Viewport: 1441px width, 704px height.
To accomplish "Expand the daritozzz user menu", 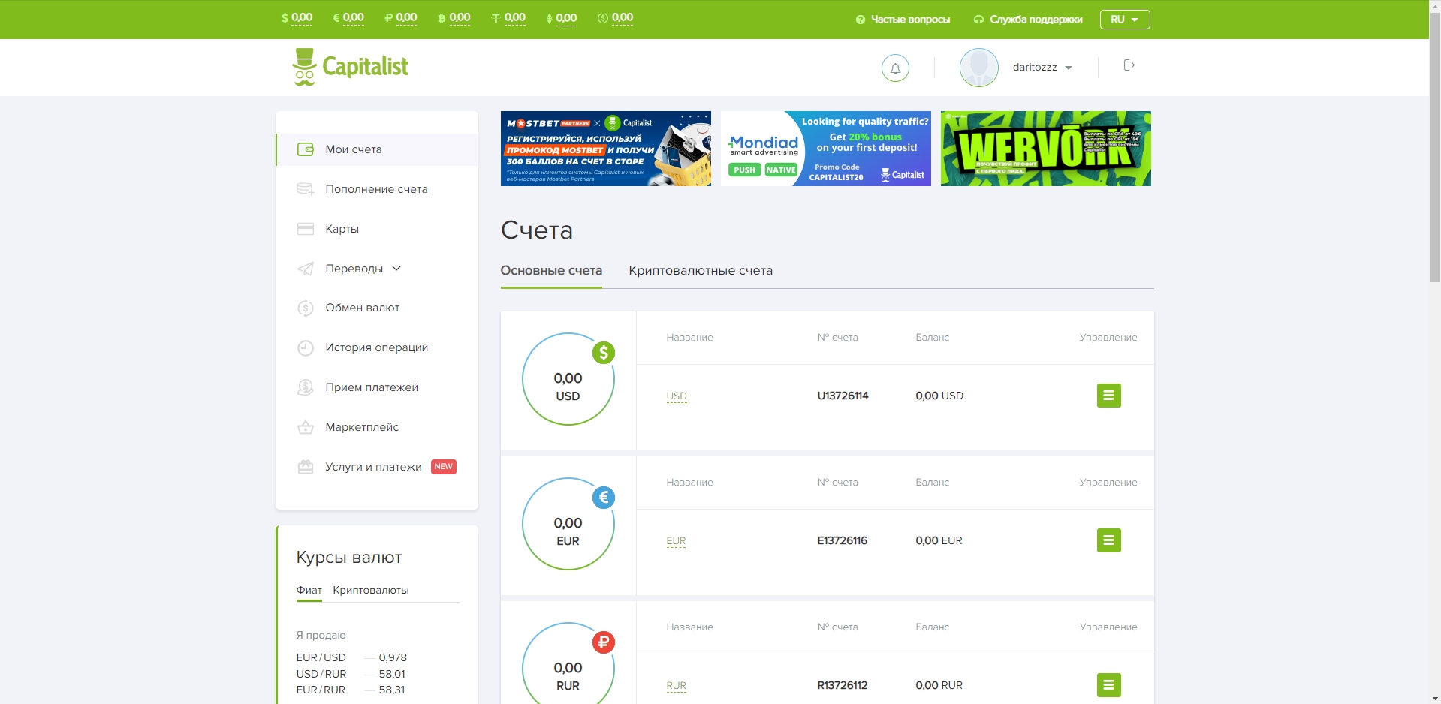I will 1042,68.
